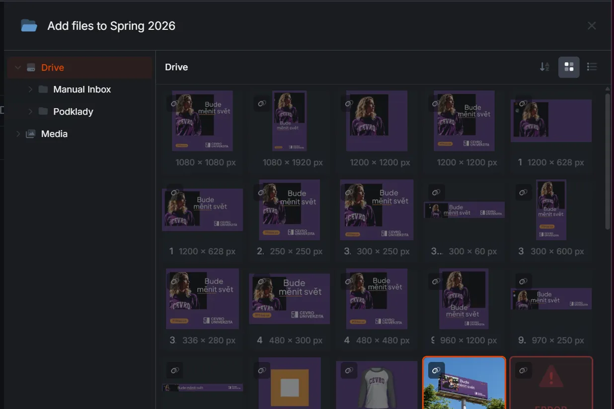
Task: Switch to grid view
Action: [x=569, y=67]
